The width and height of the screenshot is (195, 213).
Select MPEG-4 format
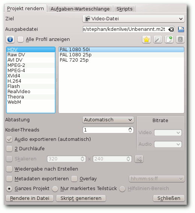click(31, 71)
